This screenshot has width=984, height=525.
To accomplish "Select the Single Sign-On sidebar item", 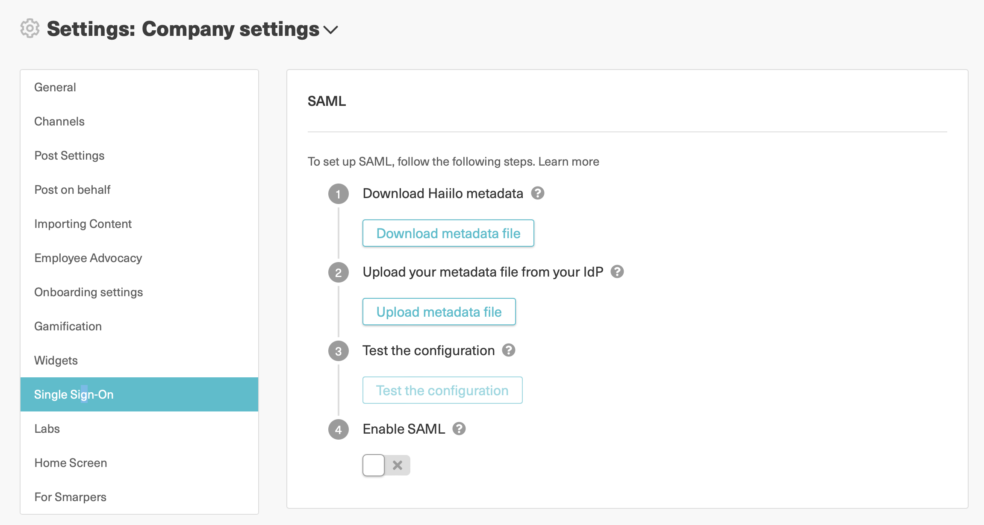I will [x=139, y=394].
